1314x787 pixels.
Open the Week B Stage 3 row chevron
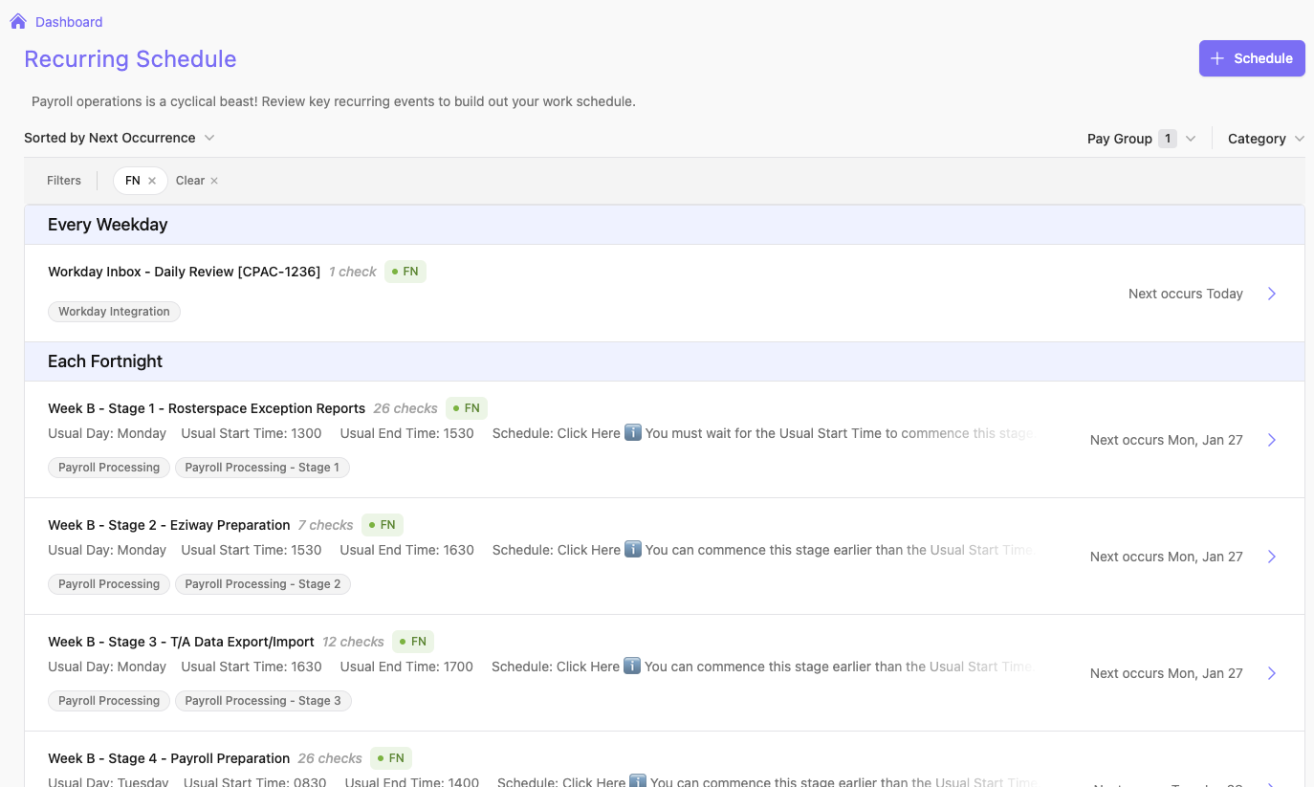pos(1272,673)
